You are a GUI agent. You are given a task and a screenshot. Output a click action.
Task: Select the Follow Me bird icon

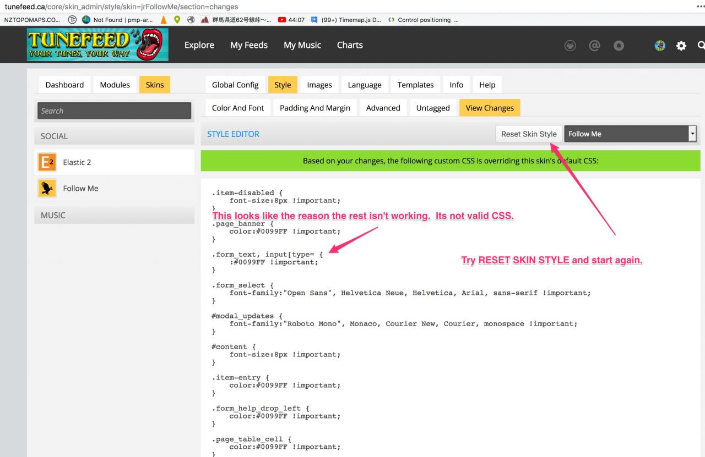[x=47, y=188]
